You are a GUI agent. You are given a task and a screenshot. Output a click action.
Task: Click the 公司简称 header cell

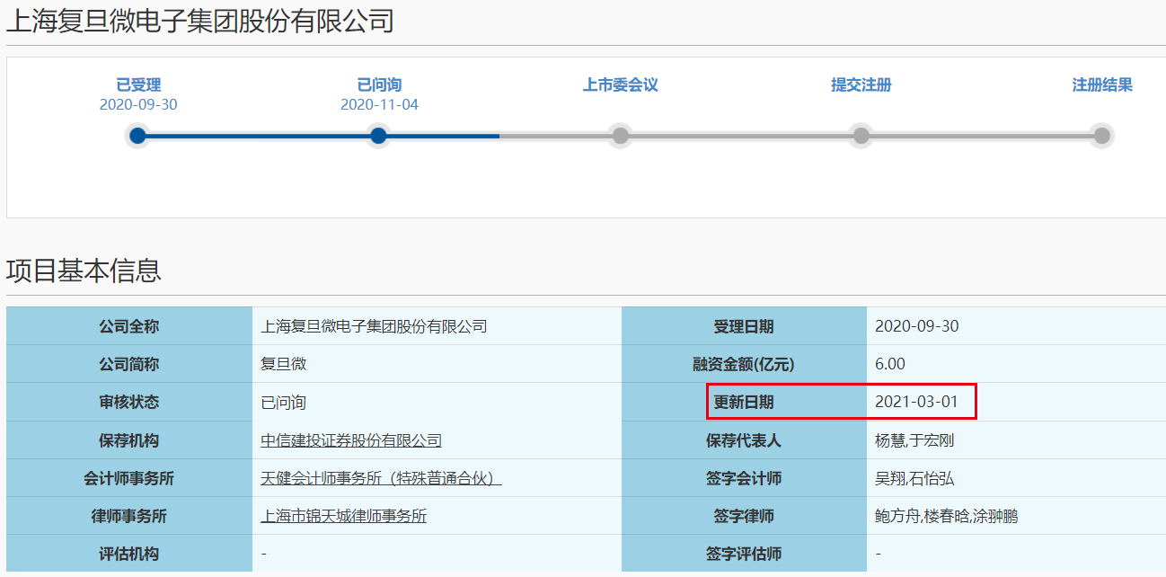(129, 364)
